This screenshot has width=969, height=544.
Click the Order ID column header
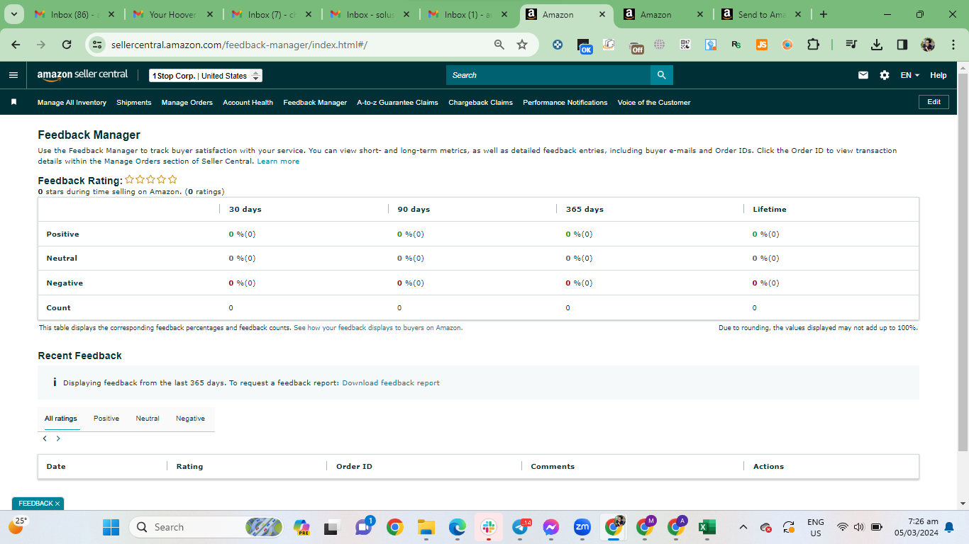(354, 467)
